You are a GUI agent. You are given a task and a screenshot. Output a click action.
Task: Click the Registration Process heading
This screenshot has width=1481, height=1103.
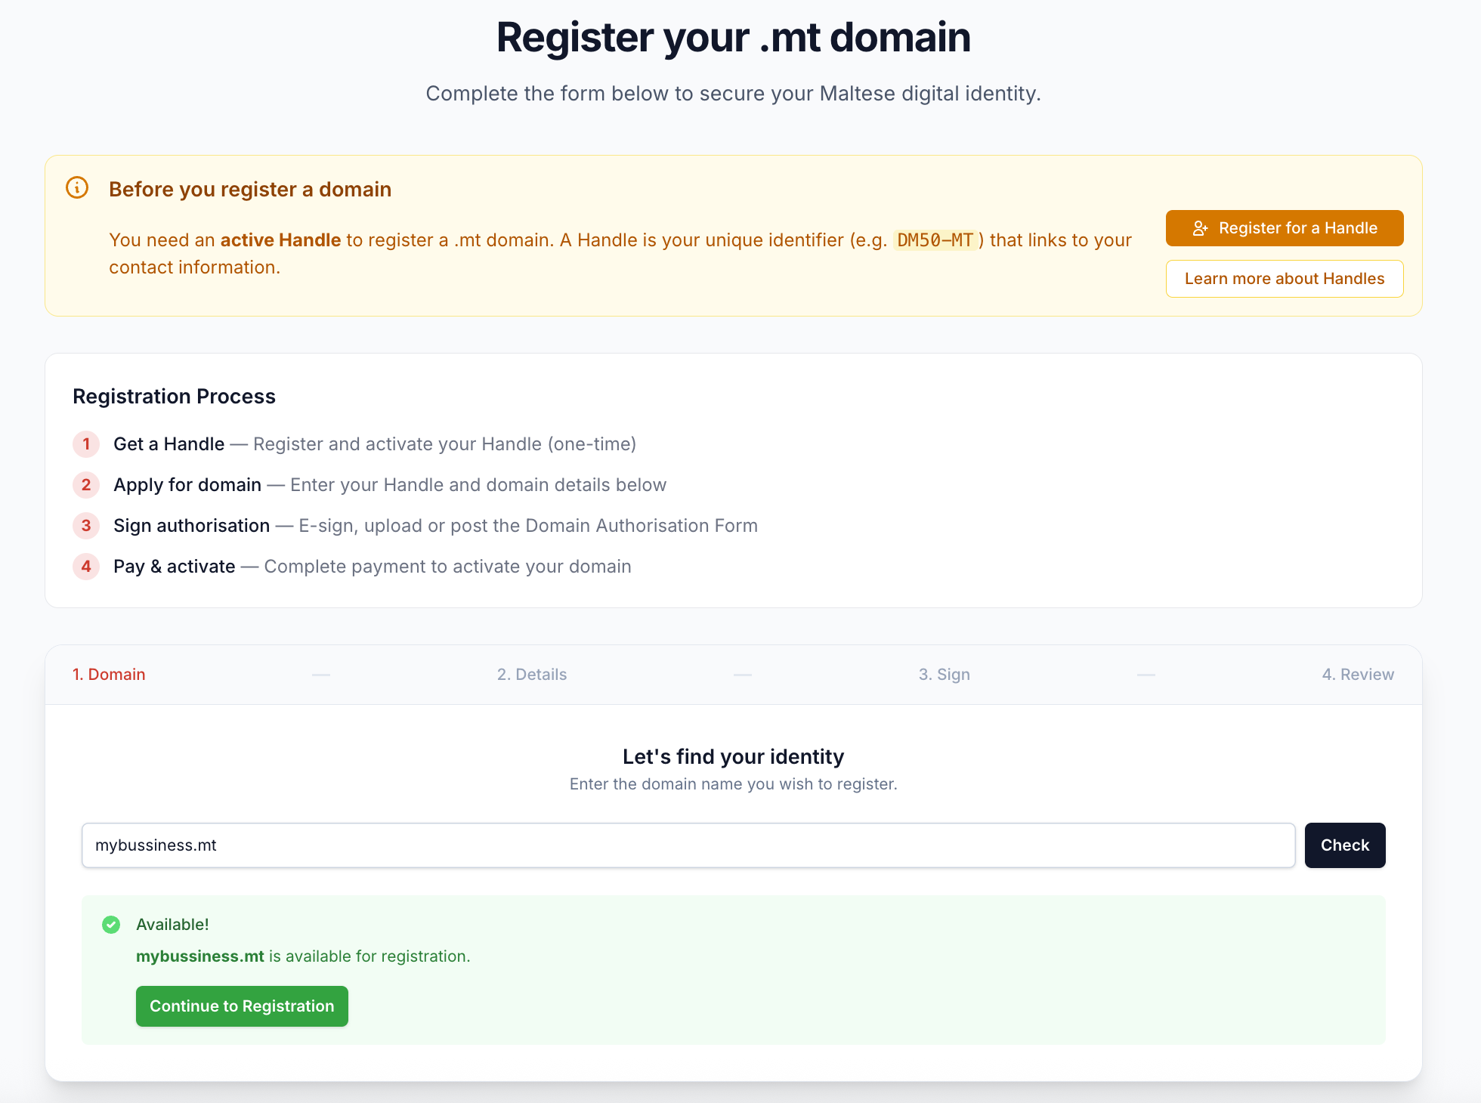(x=174, y=397)
